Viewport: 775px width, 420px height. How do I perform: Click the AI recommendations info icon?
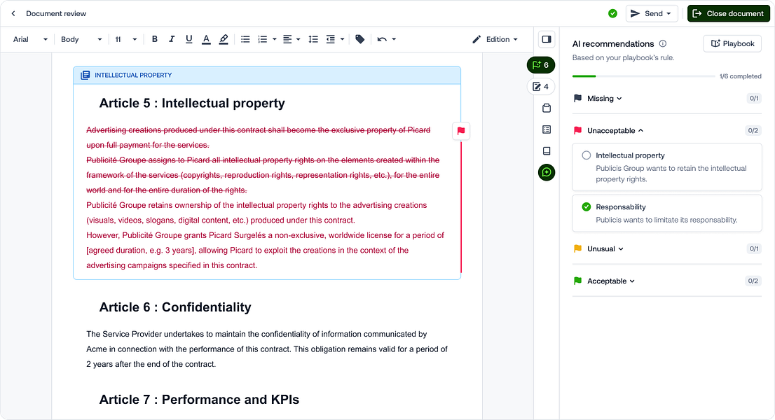663,43
